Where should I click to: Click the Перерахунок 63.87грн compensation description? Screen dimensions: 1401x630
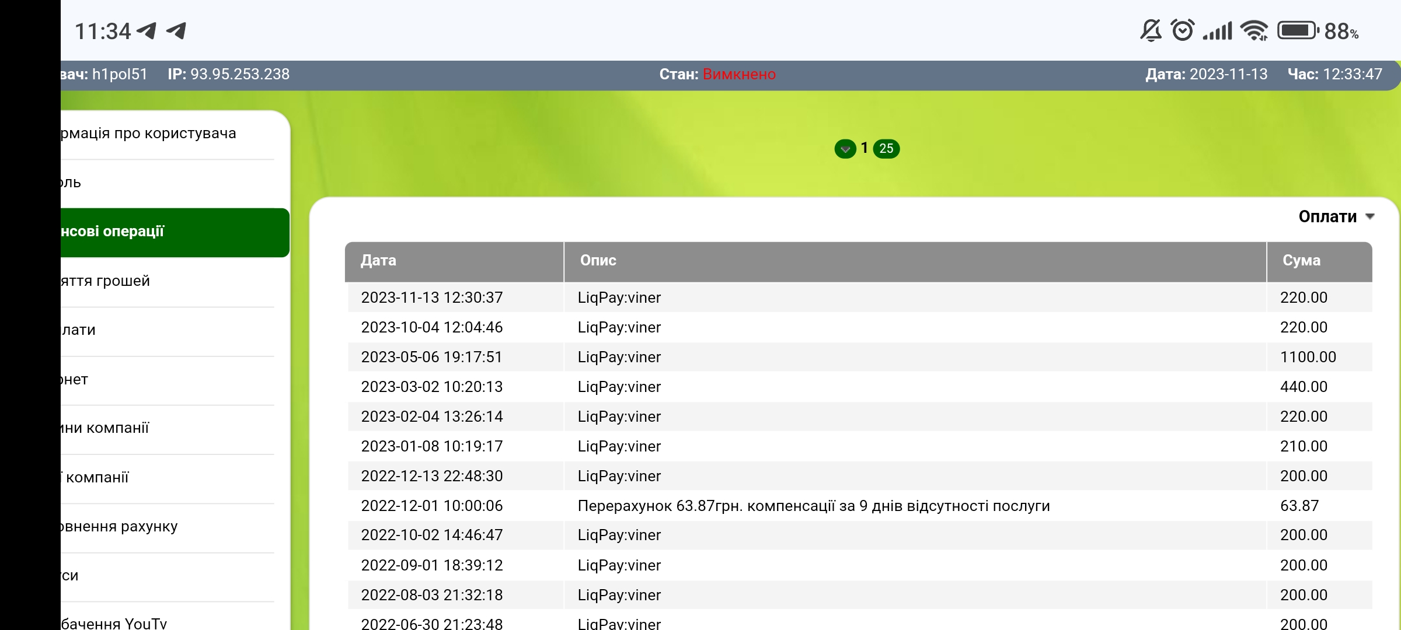tap(813, 506)
